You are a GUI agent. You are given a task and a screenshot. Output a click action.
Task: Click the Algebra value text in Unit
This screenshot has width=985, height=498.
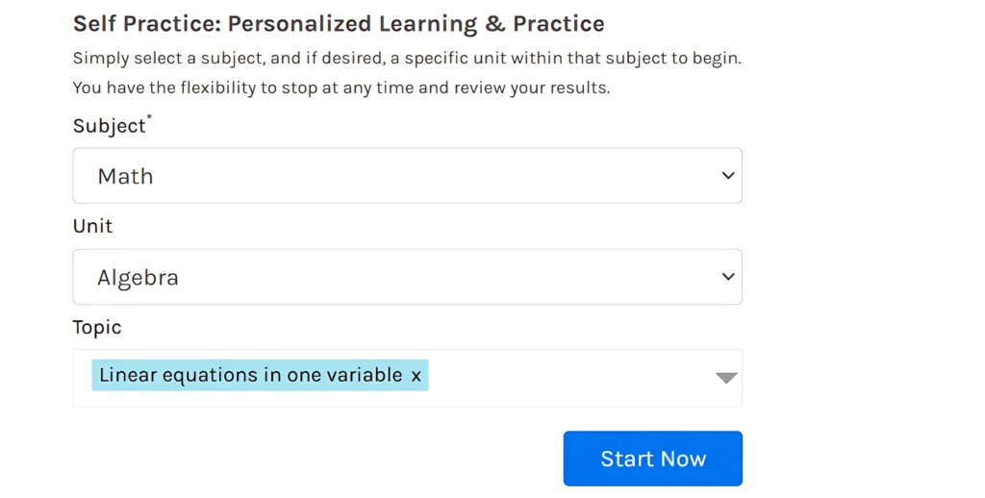tap(138, 278)
